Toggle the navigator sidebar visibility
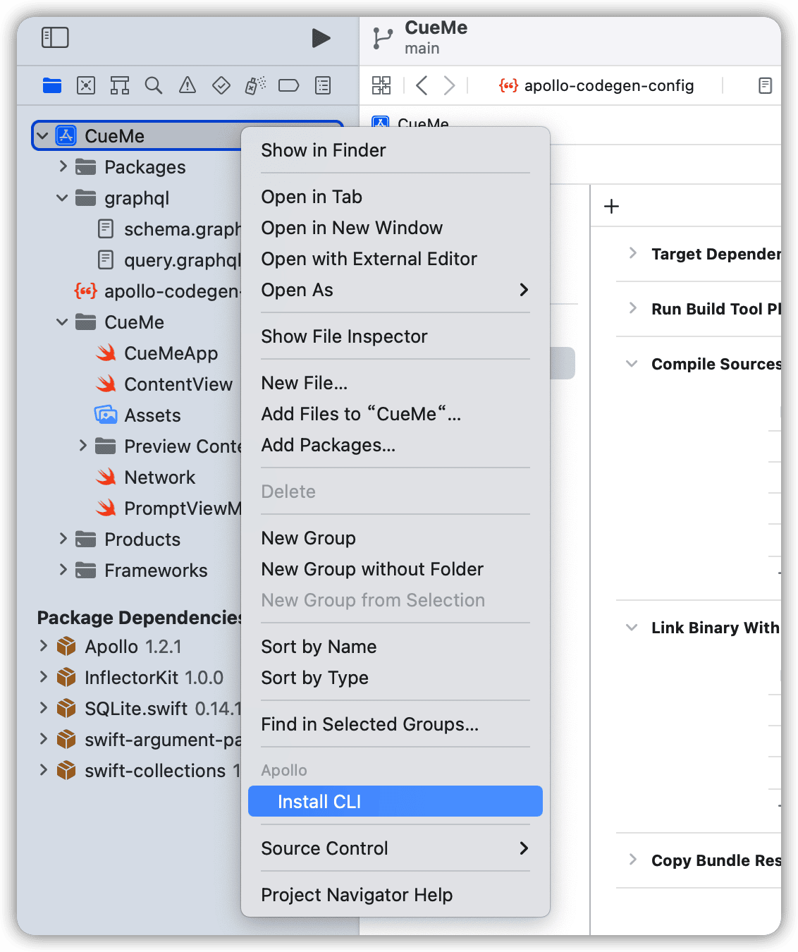798x952 pixels. (x=55, y=37)
